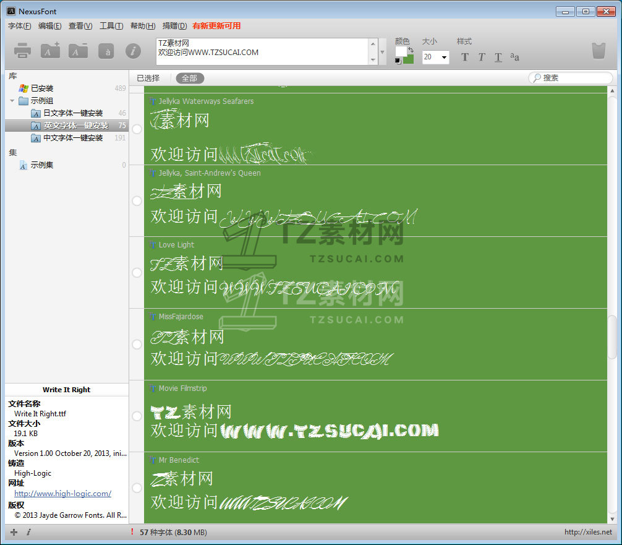Click the font list scrollbar thumb
Image resolution: width=622 pixels, height=545 pixels.
pyautogui.click(x=612, y=337)
